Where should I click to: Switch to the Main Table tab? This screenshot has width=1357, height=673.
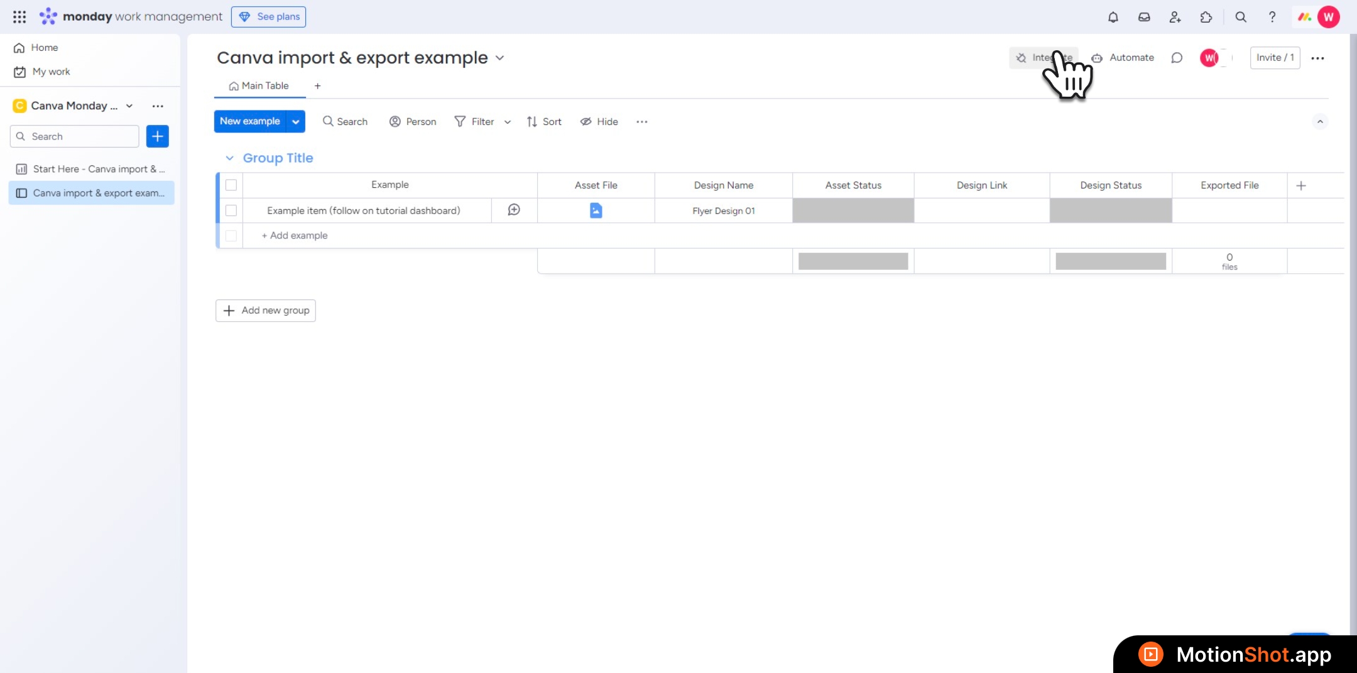(259, 86)
